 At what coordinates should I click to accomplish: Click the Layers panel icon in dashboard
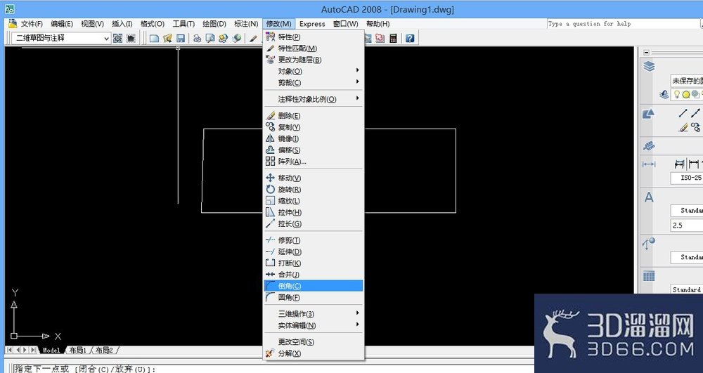click(649, 67)
